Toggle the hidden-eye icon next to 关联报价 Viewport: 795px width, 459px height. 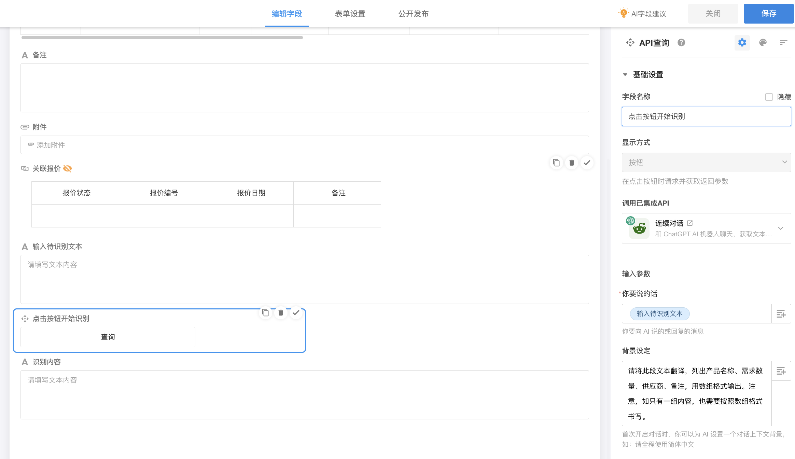68,169
